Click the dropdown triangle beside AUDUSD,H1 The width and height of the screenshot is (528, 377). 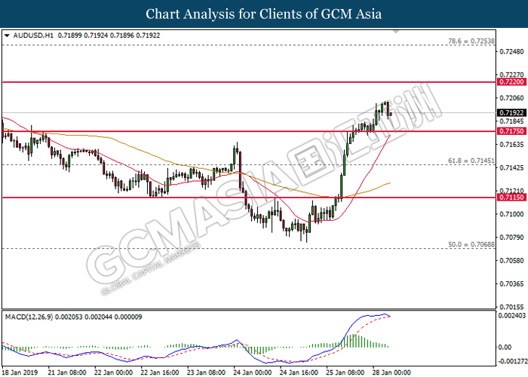pos(7,35)
